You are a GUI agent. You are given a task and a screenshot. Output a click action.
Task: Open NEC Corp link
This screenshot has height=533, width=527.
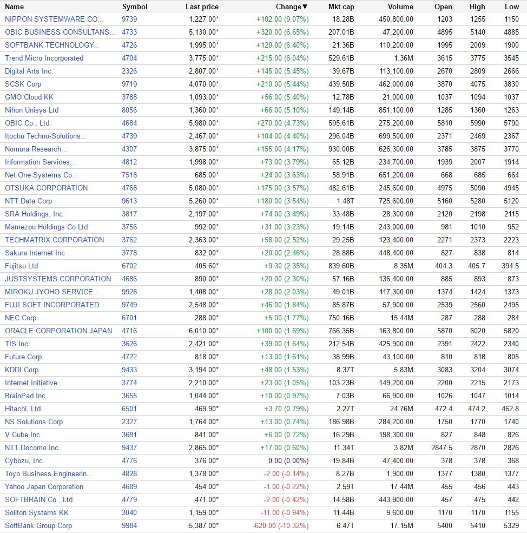21,318
